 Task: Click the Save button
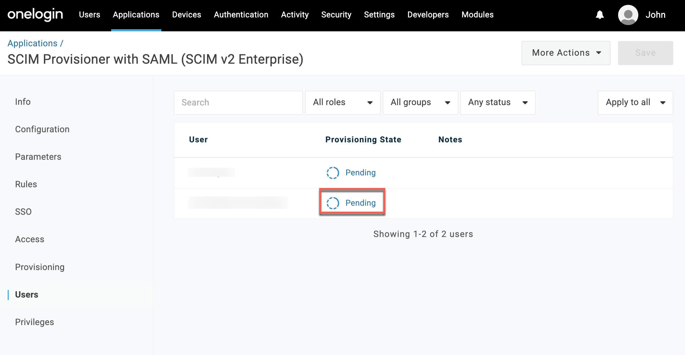point(645,53)
